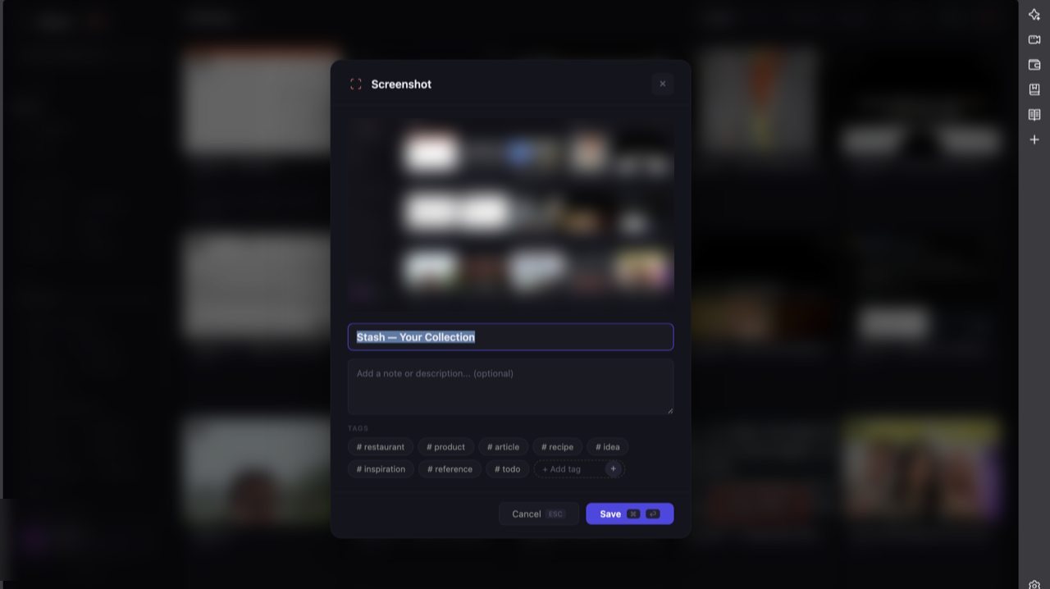Click the plus icon in the right sidebar
The width and height of the screenshot is (1050, 589).
pyautogui.click(x=1034, y=139)
